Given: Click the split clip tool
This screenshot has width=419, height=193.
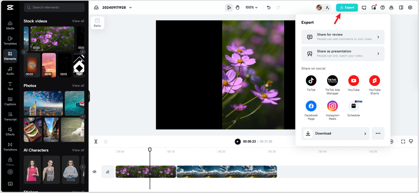Looking at the screenshot, I should pos(96,141).
